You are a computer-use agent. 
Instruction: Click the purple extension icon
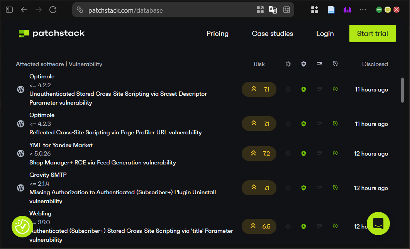click(347, 10)
